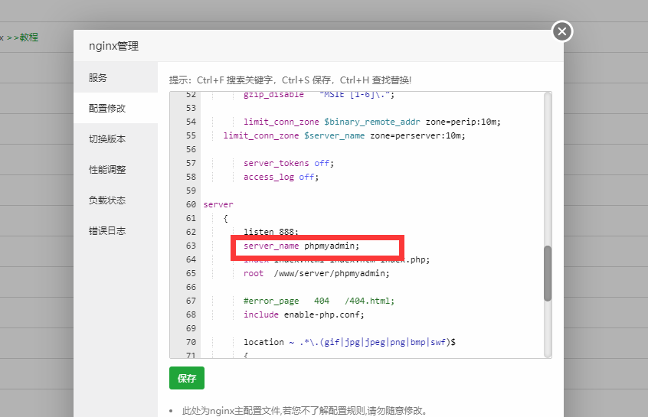Image resolution: width=648 pixels, height=417 pixels.
Task: Click the 'limit_conn_zone $binary_remote_addr' line
Action: (372, 122)
